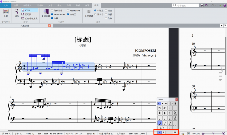This screenshot has height=135, width=227.
Task: Click the All button on keypad
Action: 175,132
